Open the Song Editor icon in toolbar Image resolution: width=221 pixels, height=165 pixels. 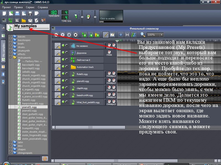(x=4, y=20)
